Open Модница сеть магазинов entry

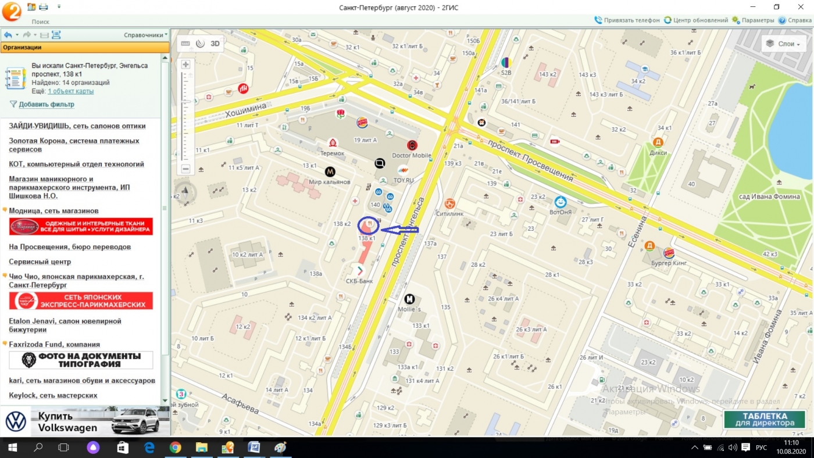tap(53, 211)
